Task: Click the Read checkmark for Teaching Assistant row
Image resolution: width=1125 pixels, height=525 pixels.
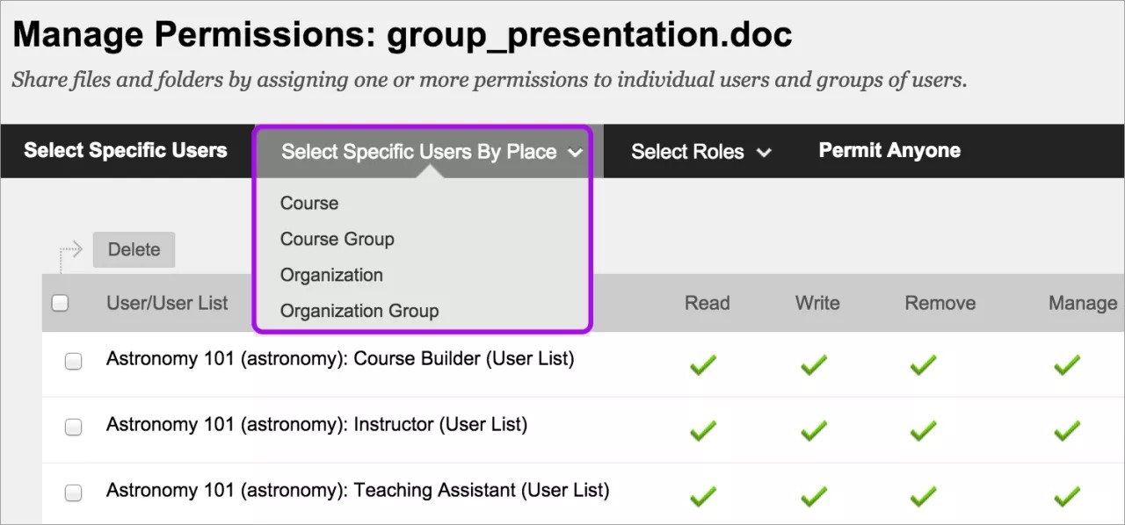Action: (703, 496)
